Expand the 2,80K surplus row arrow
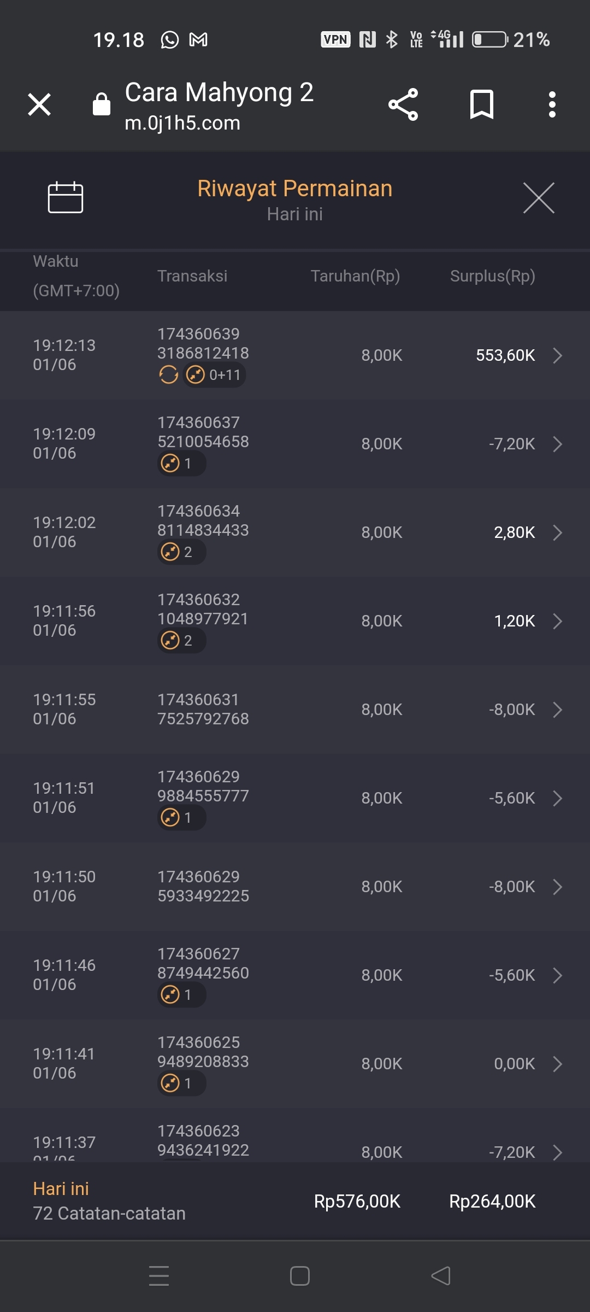The width and height of the screenshot is (590, 1312). coord(557,532)
